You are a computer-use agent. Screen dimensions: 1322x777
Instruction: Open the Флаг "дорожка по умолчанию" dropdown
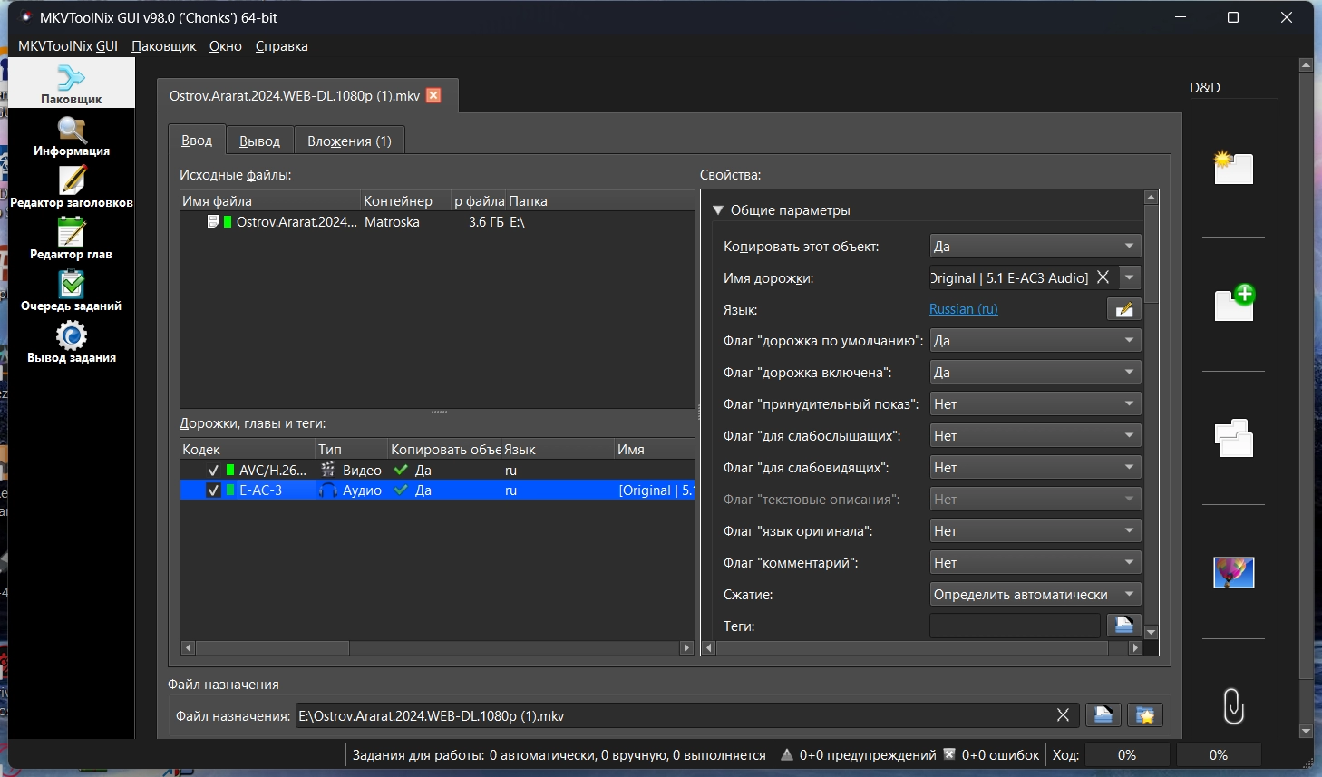click(x=1035, y=341)
